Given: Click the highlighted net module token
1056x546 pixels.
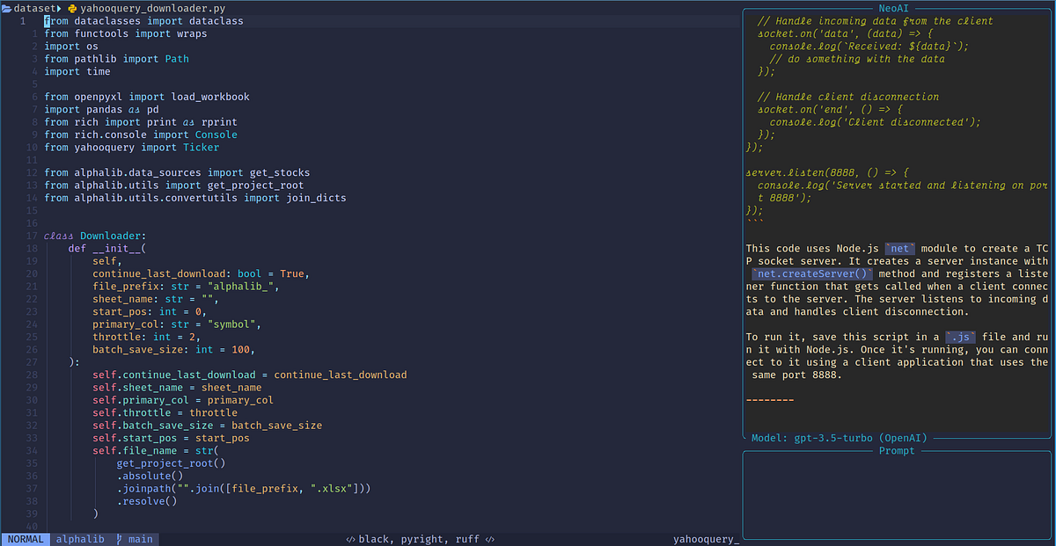Looking at the screenshot, I should click(899, 248).
